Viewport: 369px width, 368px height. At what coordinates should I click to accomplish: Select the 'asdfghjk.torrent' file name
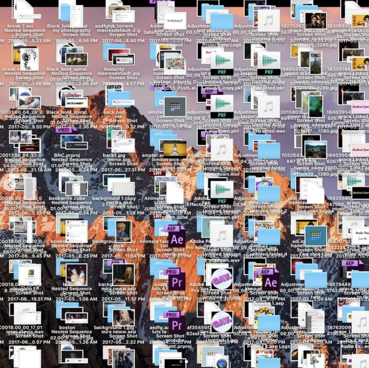pyautogui.click(x=114, y=26)
